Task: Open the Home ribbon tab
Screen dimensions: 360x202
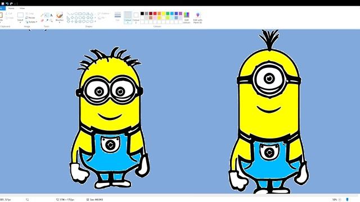Action: (x=11, y=8)
